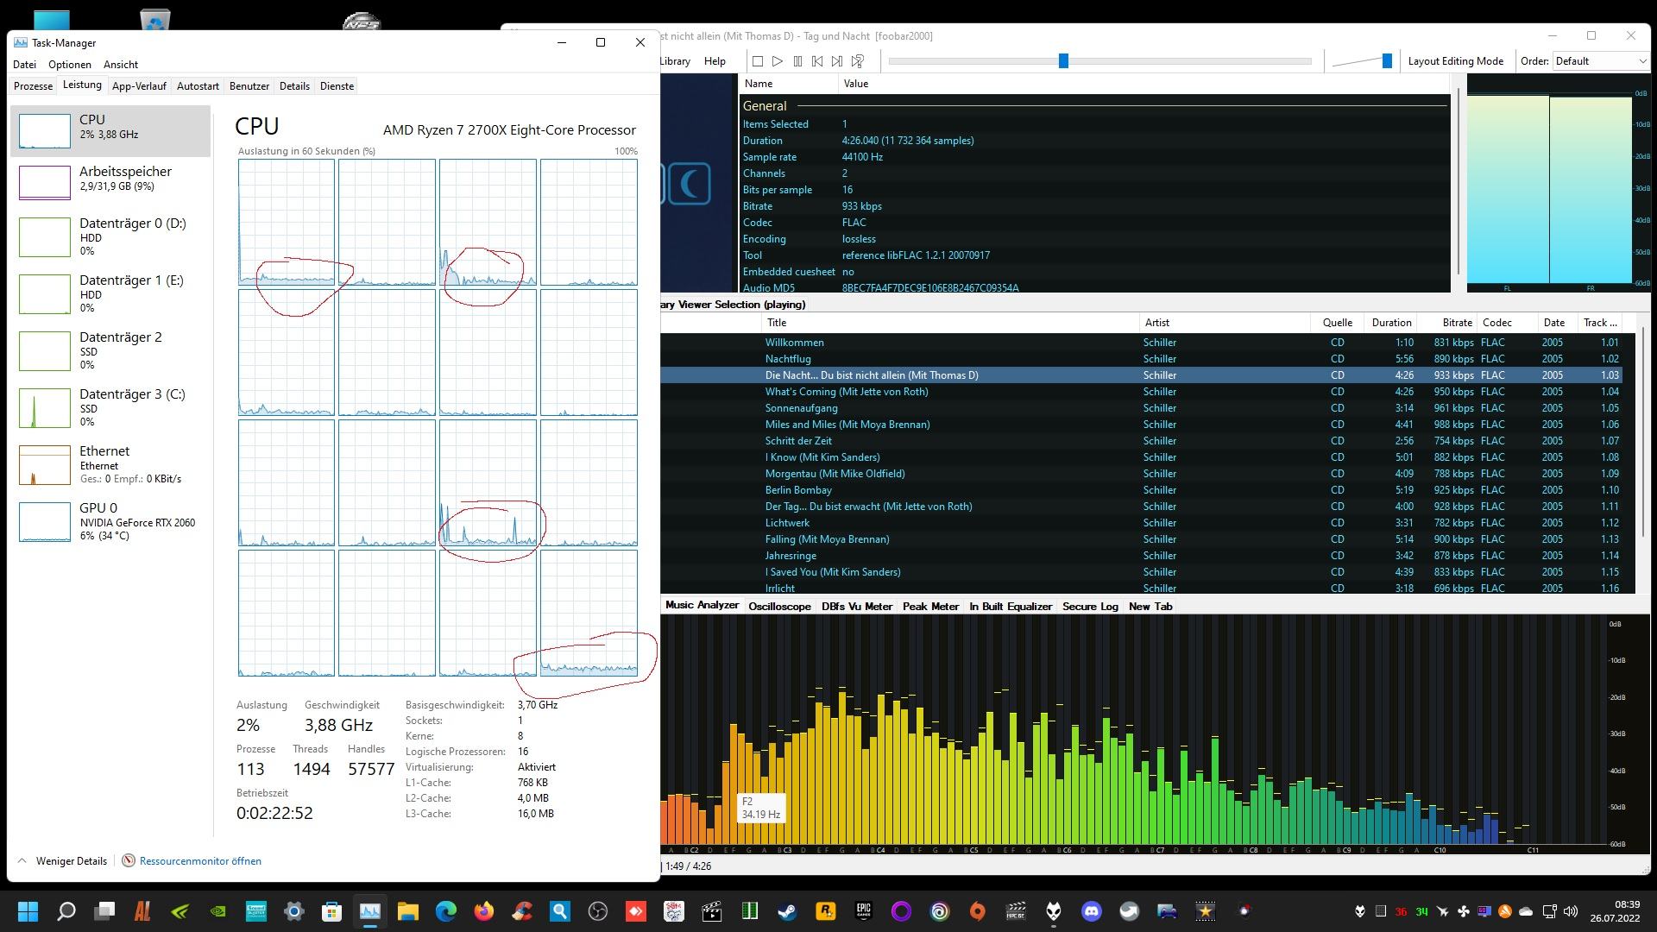
Task: Collapse view with Weniger Details
Action: pos(62,861)
